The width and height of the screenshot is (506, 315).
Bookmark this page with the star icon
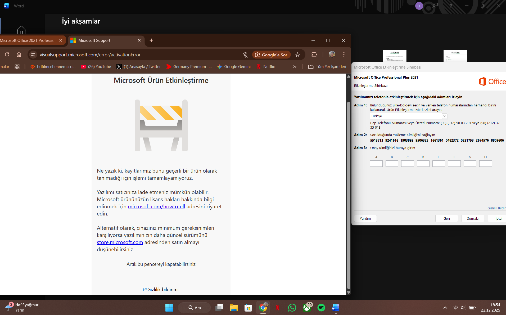[x=298, y=55]
